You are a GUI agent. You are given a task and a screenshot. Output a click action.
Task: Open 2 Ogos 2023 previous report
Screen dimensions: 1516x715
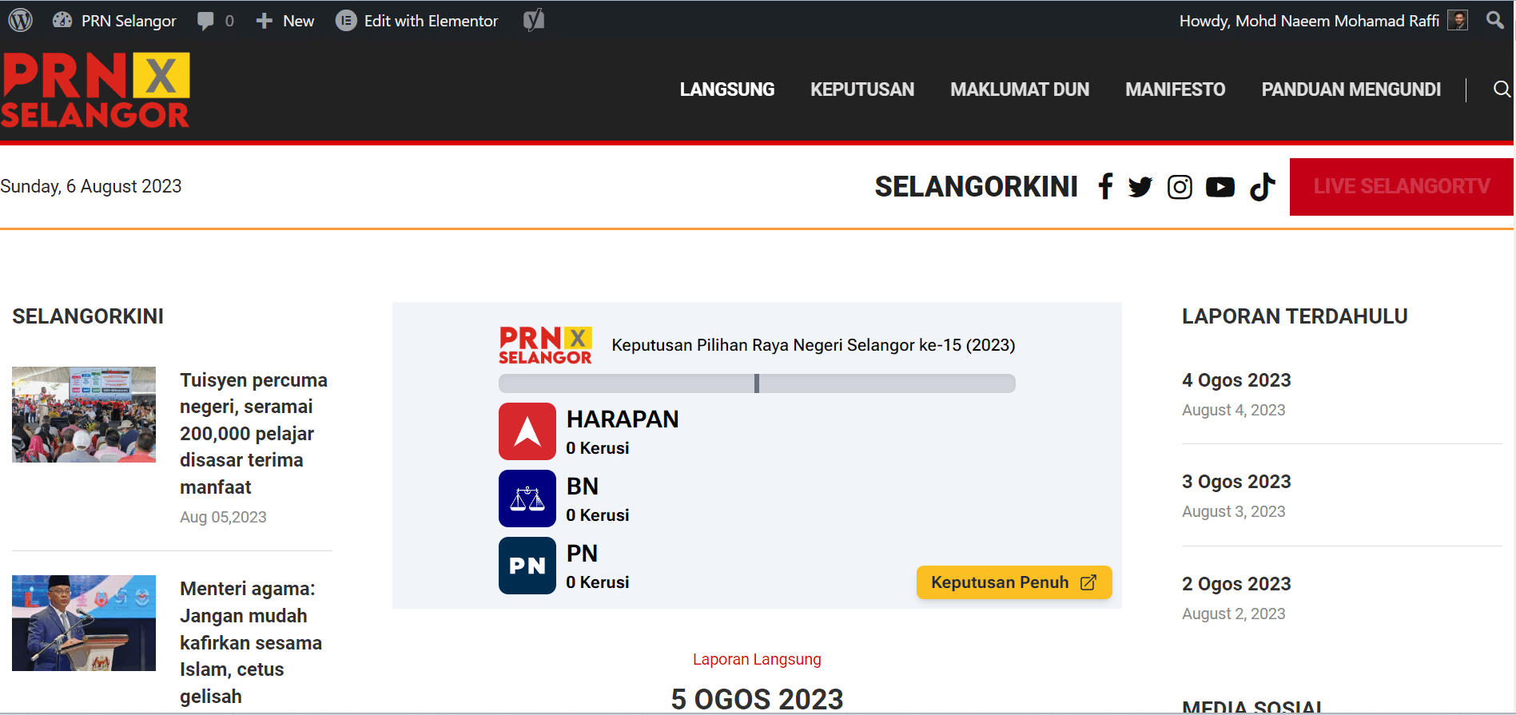coord(1236,584)
